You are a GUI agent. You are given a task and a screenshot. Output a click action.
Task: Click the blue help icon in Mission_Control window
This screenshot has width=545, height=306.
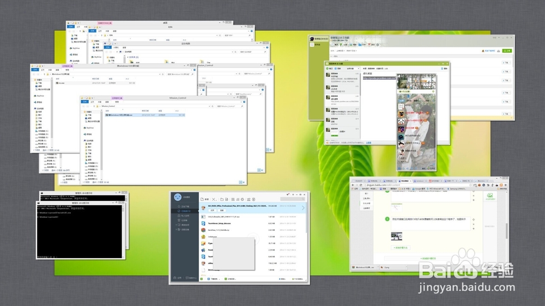(x=244, y=102)
